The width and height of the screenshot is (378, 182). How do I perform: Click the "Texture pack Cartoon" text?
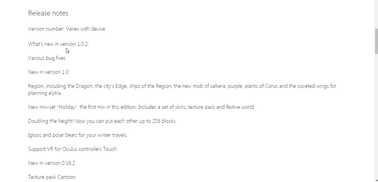pos(52,177)
